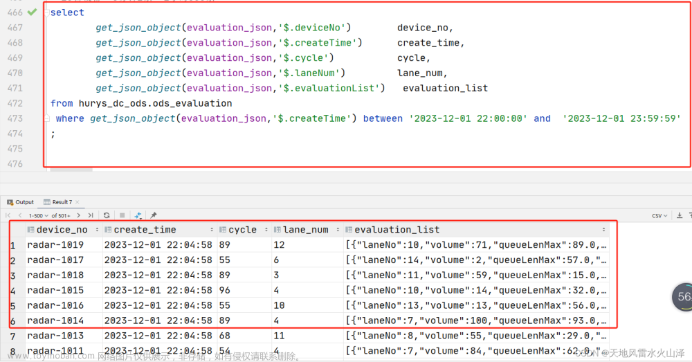Sort by device_no using its sort arrows
Viewport: 692px width, 362px height.
(97, 230)
